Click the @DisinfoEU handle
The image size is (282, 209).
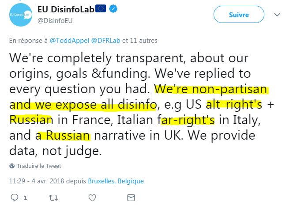pos(55,21)
